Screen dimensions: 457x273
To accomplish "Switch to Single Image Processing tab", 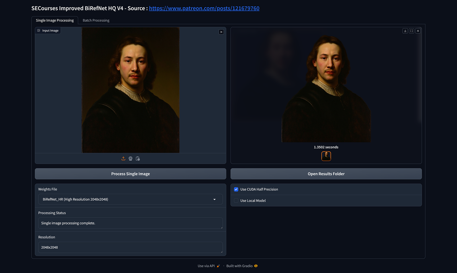I will [55, 20].
